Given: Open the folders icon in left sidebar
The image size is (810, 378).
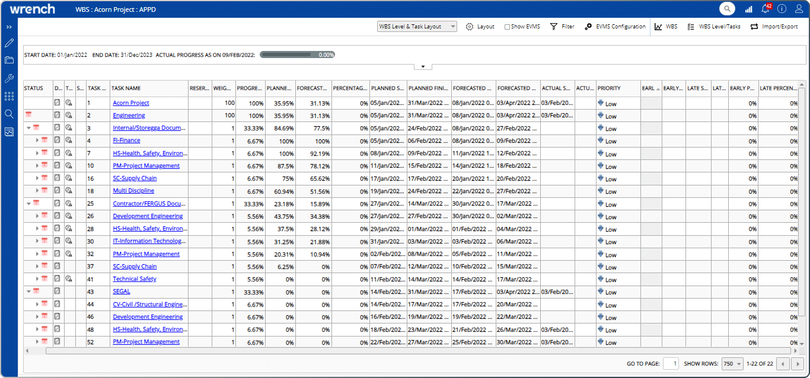Looking at the screenshot, I should click(9, 60).
